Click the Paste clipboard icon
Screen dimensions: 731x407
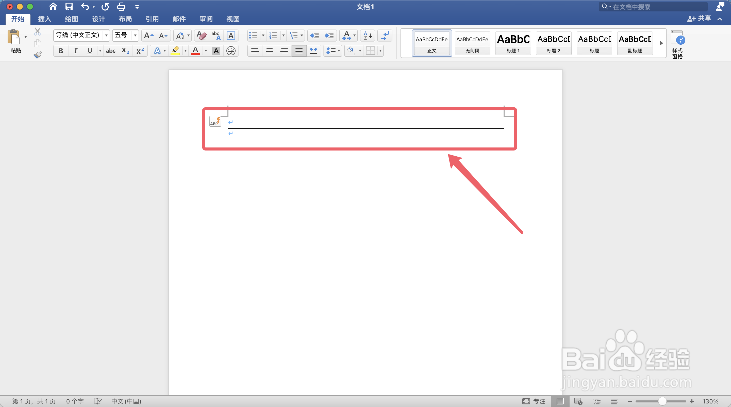click(x=14, y=37)
